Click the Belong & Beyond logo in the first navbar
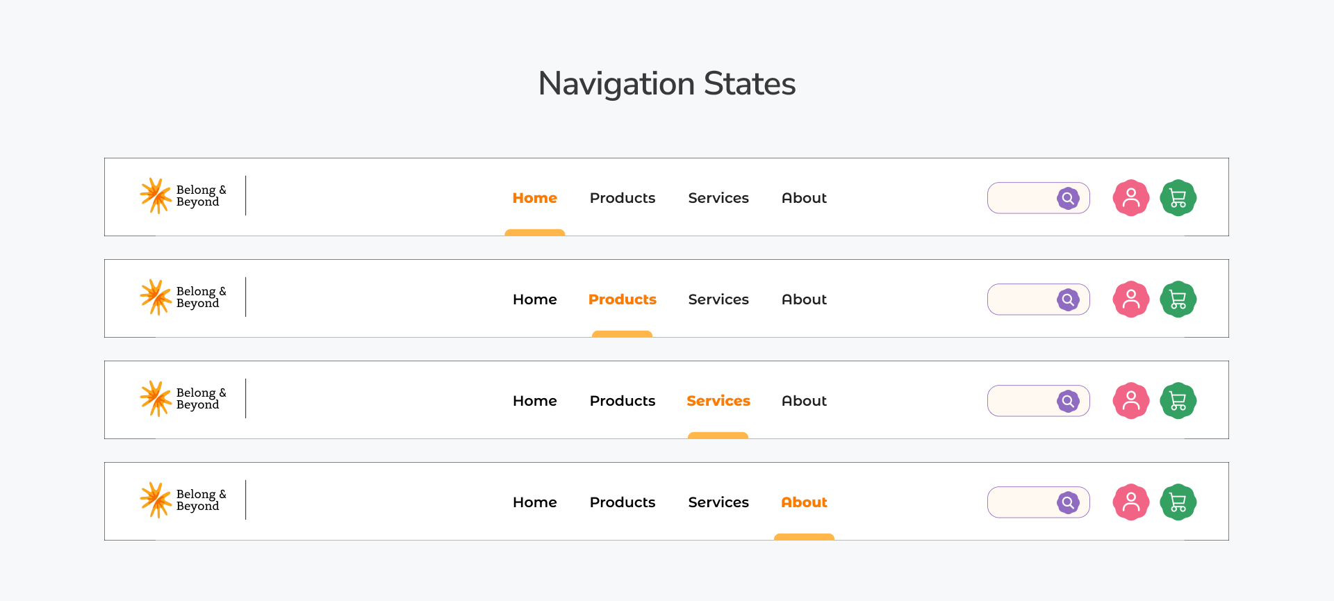Screen dimensions: 1334x601 pyautogui.click(x=183, y=196)
